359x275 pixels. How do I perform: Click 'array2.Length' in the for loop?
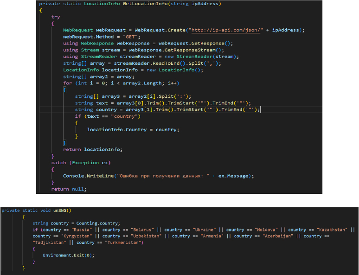pyautogui.click(x=142, y=83)
